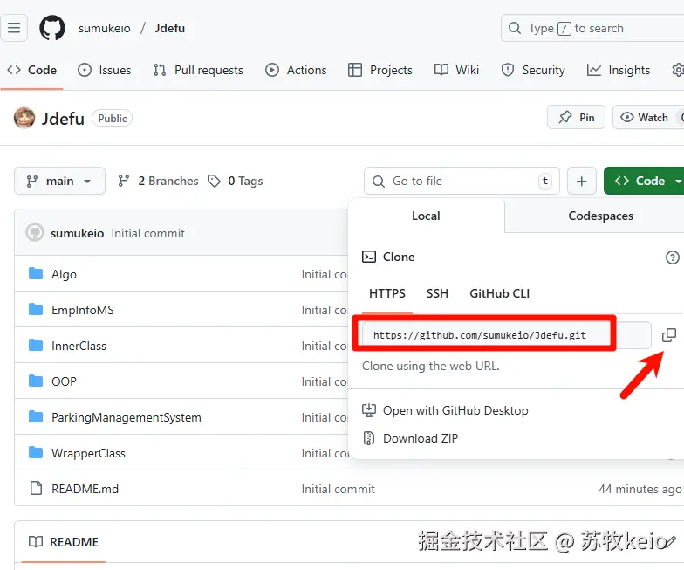Select the GitHub CLI clone option
This screenshot has width=684, height=570.
coord(499,293)
